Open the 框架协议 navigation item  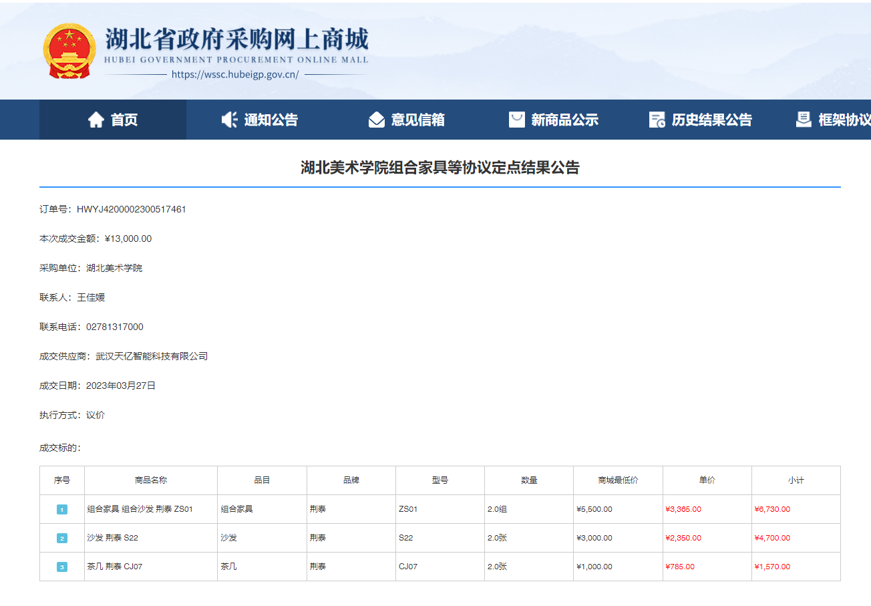(833, 120)
